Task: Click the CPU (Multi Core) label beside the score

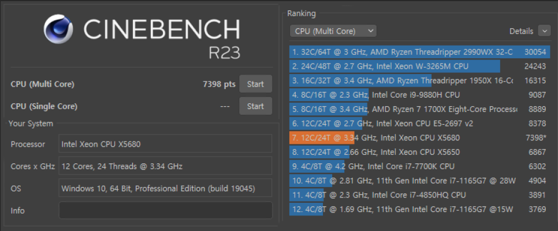Action: [x=42, y=84]
